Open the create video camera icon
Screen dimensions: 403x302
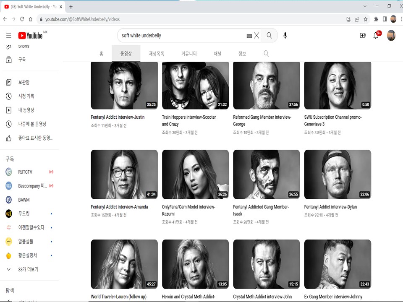363,36
